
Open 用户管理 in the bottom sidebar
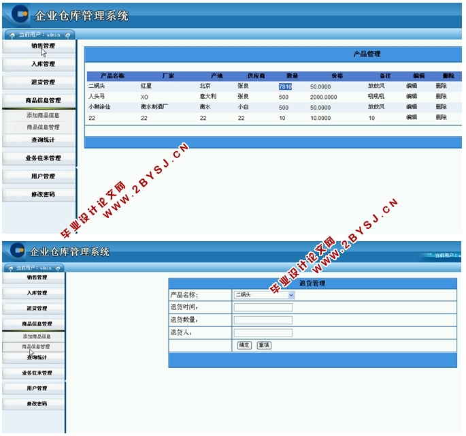click(x=33, y=389)
